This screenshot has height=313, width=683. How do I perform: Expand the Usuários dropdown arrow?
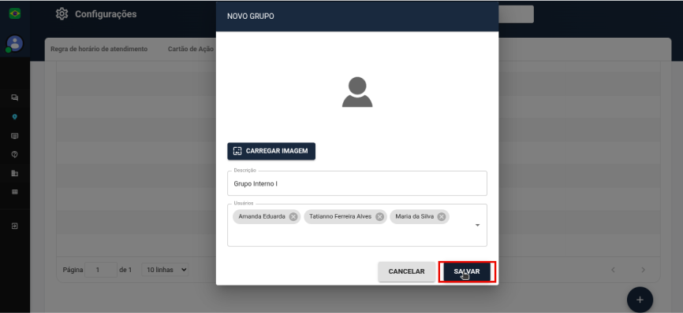pyautogui.click(x=477, y=225)
